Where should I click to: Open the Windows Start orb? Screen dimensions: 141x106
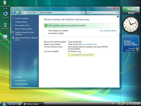click(4, 104)
